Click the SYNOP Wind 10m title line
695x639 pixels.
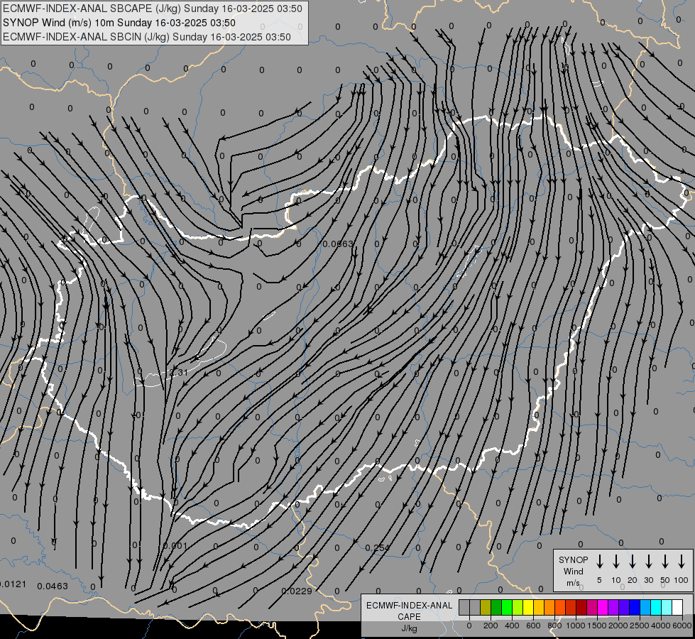click(x=119, y=23)
